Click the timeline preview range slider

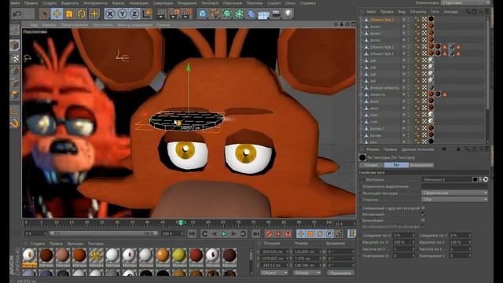pos(103,233)
